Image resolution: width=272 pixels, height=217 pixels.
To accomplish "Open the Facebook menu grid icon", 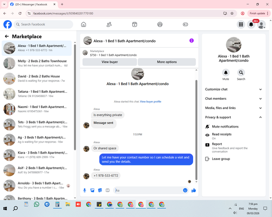I will 241,24.
